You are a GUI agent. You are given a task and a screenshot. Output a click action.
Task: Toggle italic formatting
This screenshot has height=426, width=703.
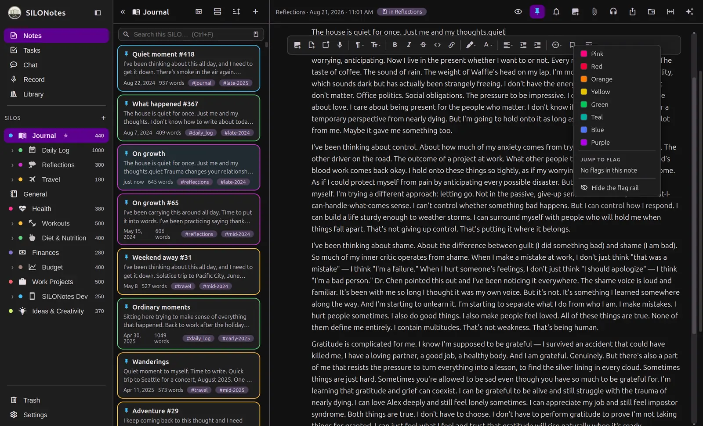409,45
